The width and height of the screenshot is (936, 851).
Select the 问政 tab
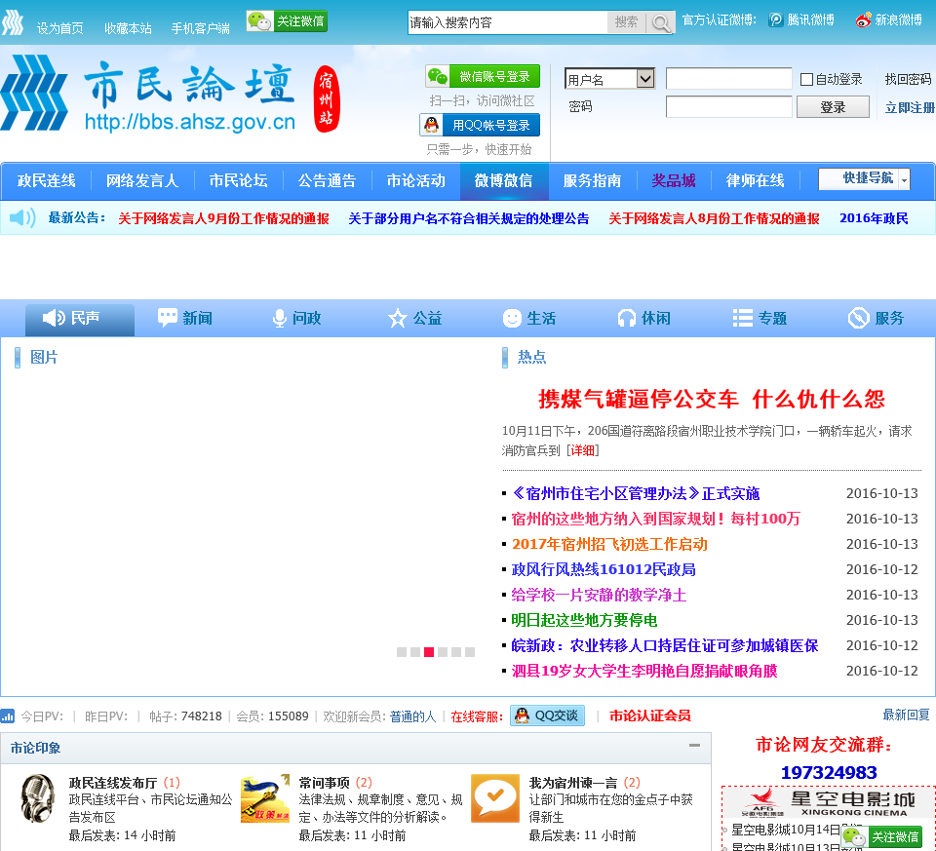coord(296,318)
